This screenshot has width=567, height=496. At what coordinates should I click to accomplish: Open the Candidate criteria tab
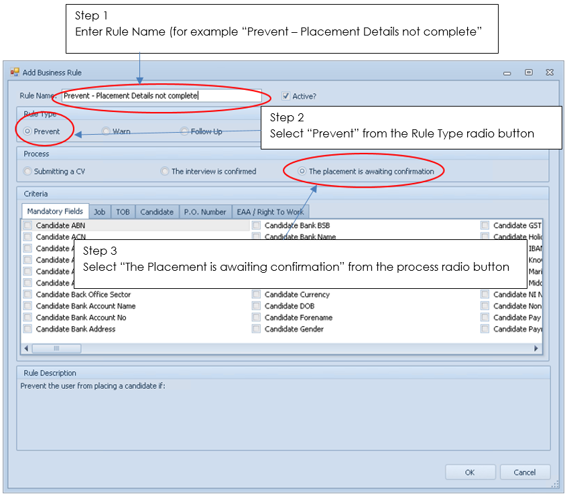point(156,212)
